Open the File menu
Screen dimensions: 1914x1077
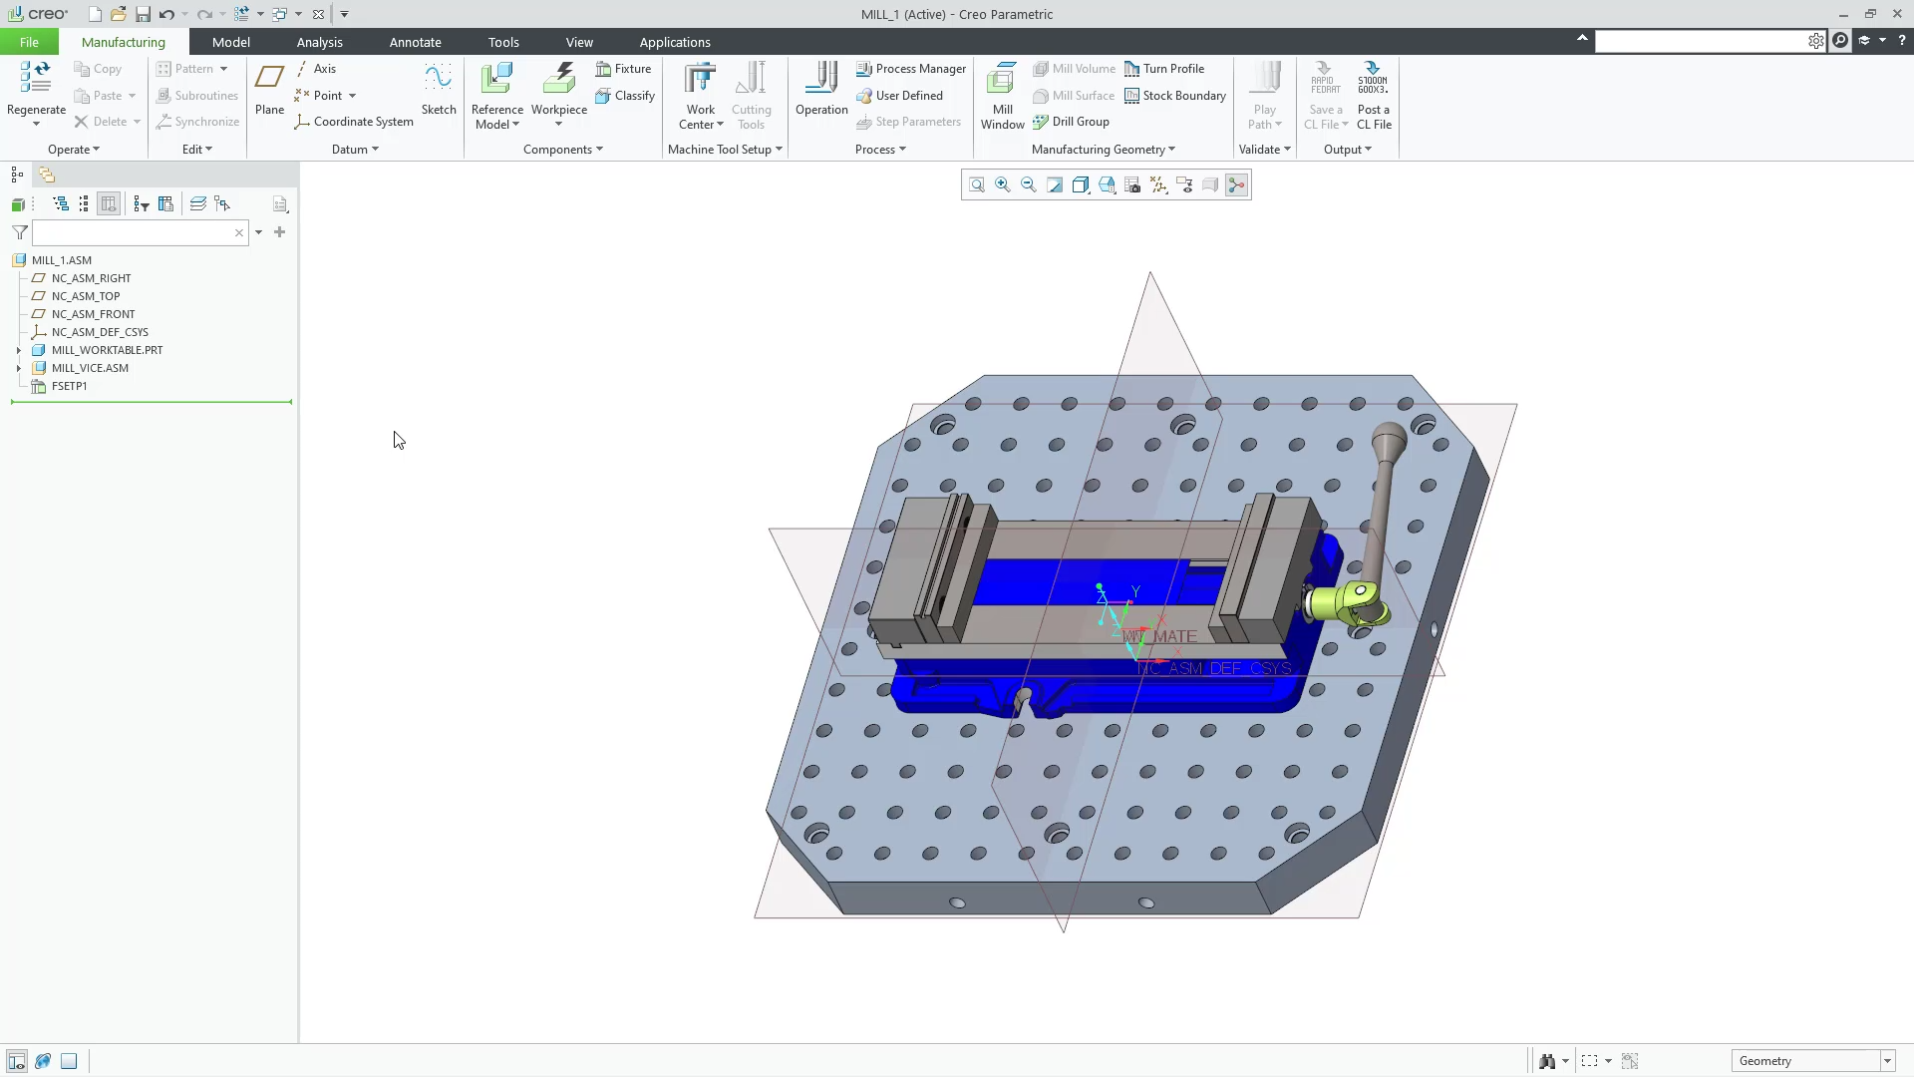click(x=29, y=42)
